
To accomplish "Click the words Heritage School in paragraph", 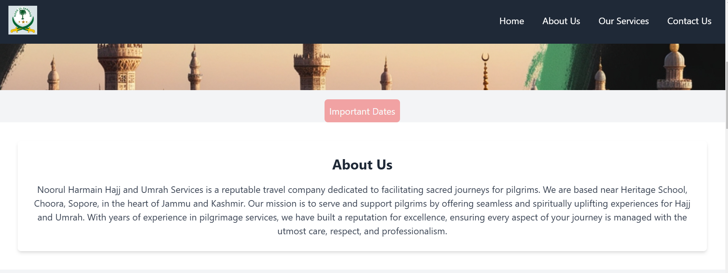I will (653, 190).
